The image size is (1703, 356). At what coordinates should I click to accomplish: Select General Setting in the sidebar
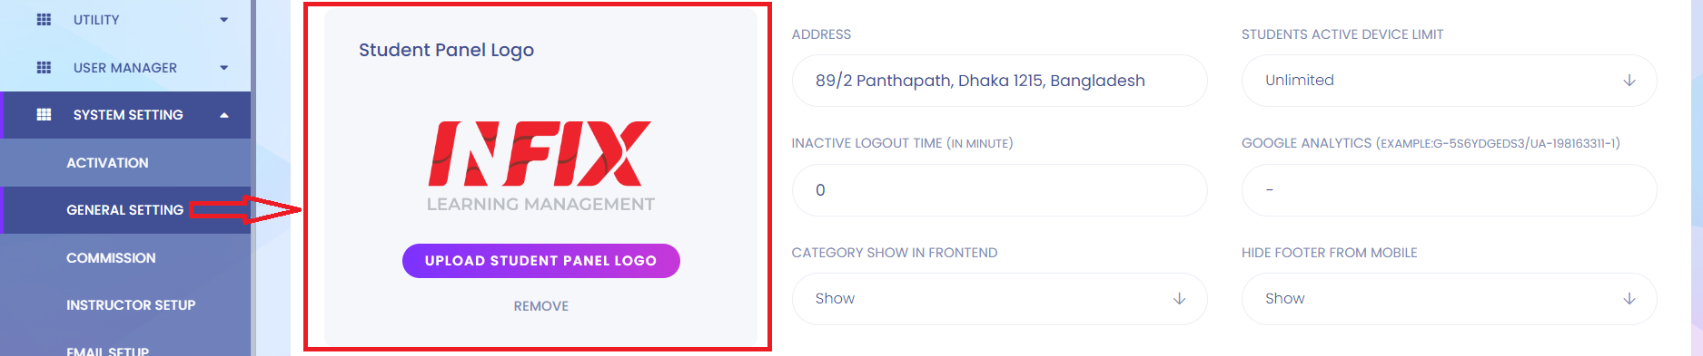point(124,210)
